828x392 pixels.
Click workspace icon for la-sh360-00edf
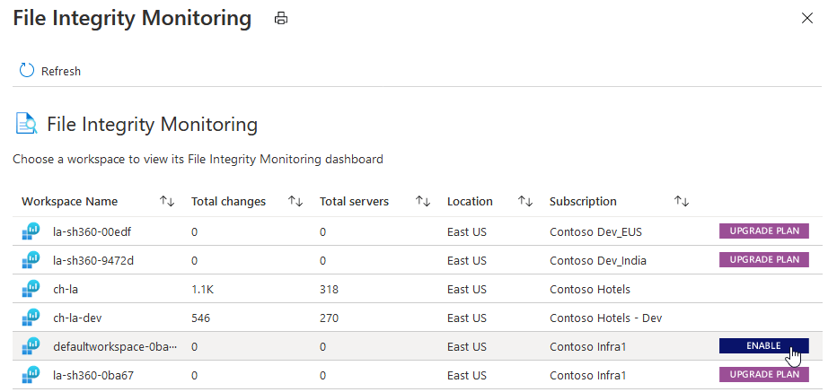tap(31, 231)
